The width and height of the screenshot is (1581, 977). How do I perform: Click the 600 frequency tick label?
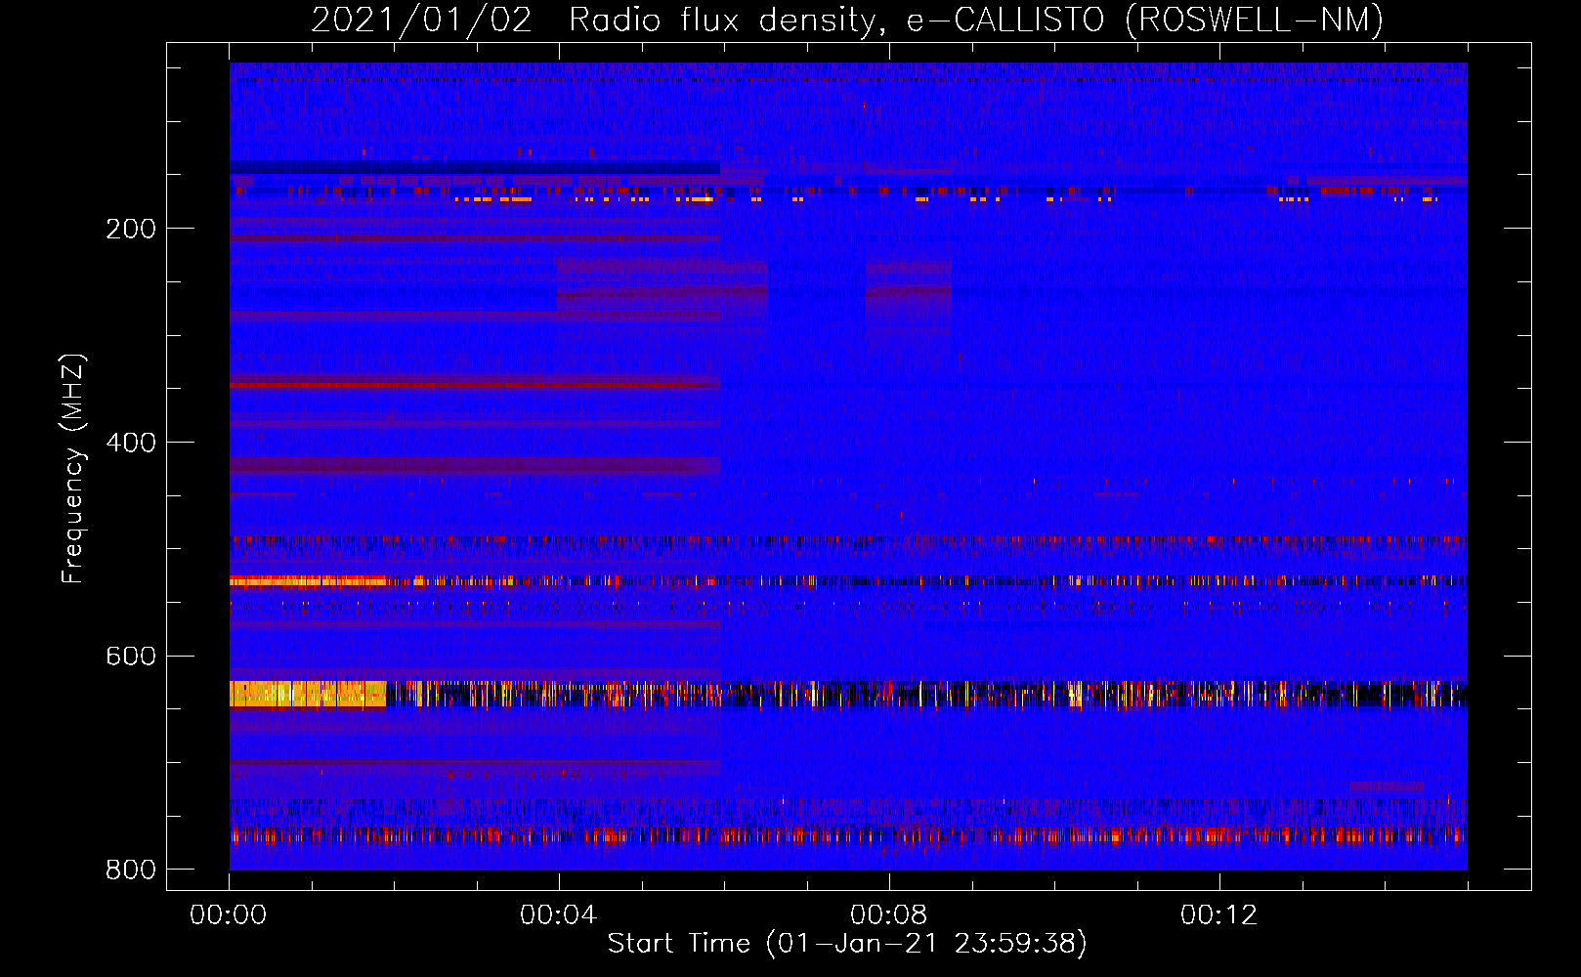coord(131,656)
